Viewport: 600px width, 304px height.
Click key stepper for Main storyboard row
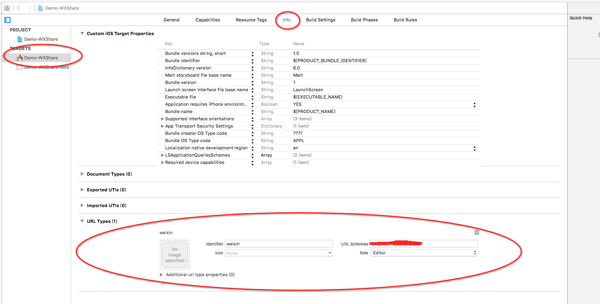tap(253, 75)
